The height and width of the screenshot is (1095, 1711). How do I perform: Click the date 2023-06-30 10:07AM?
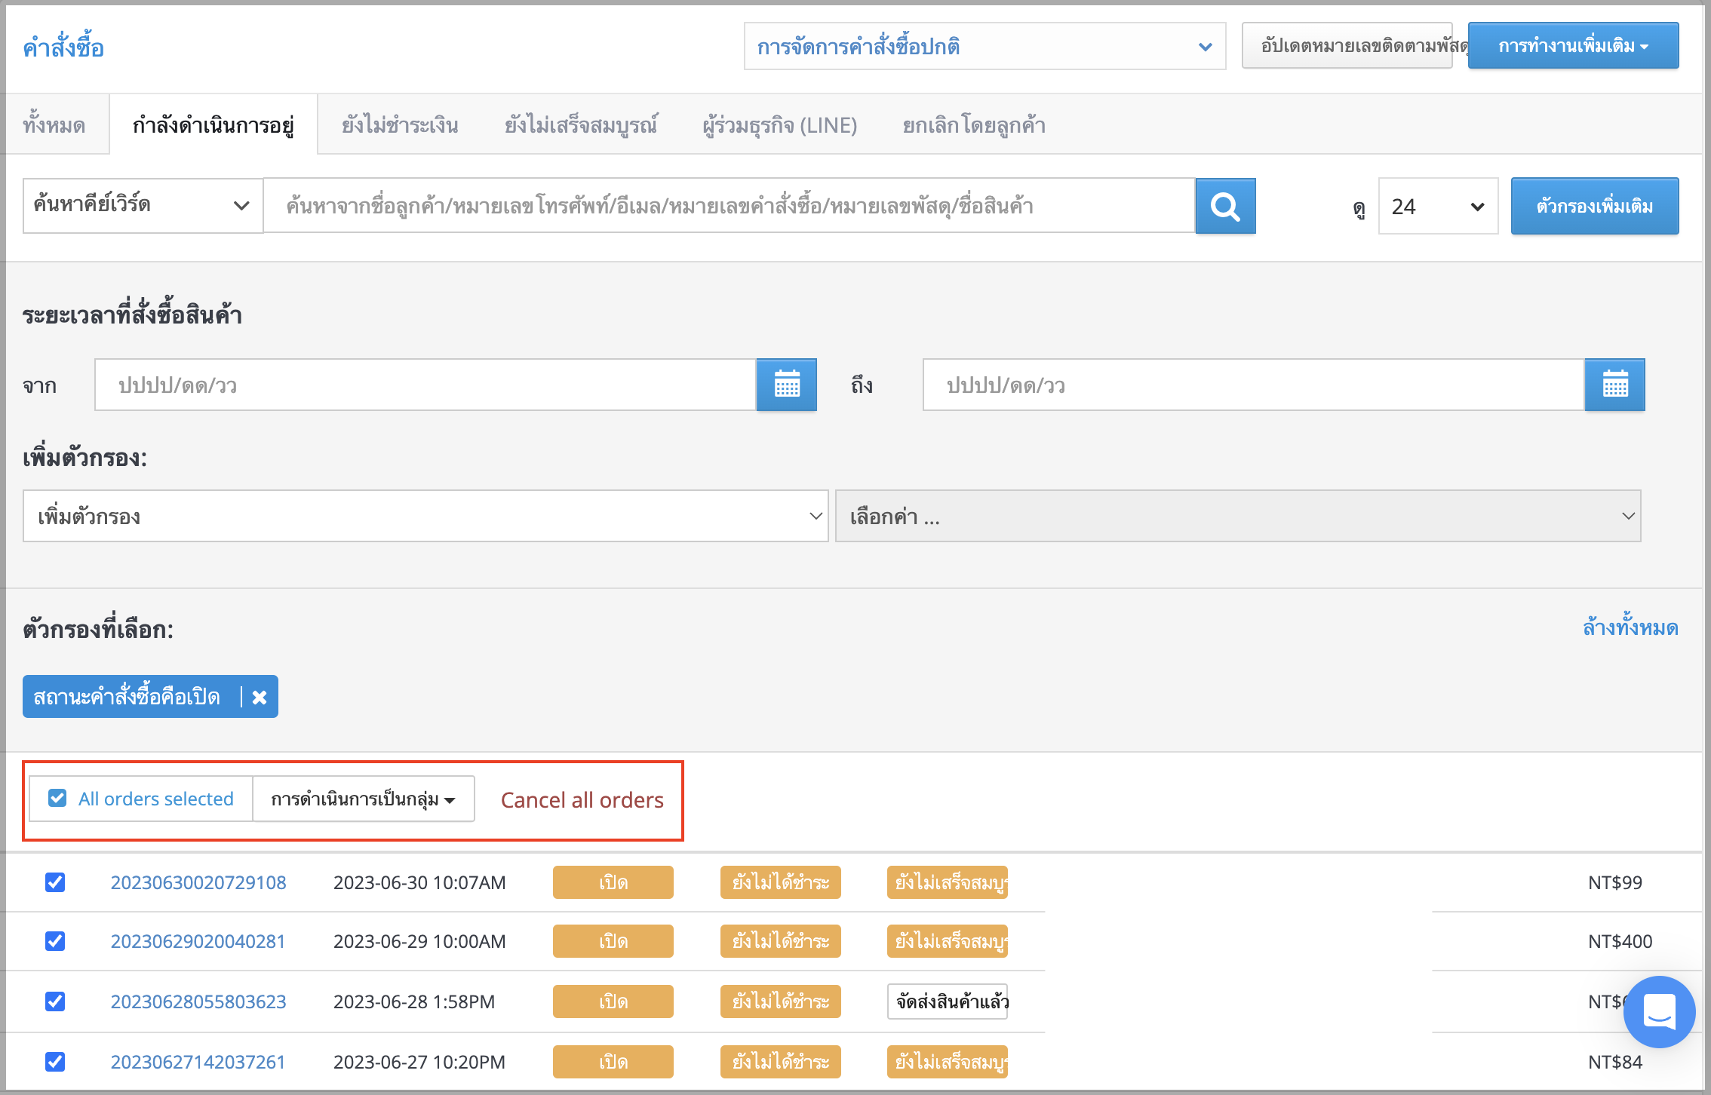click(419, 882)
